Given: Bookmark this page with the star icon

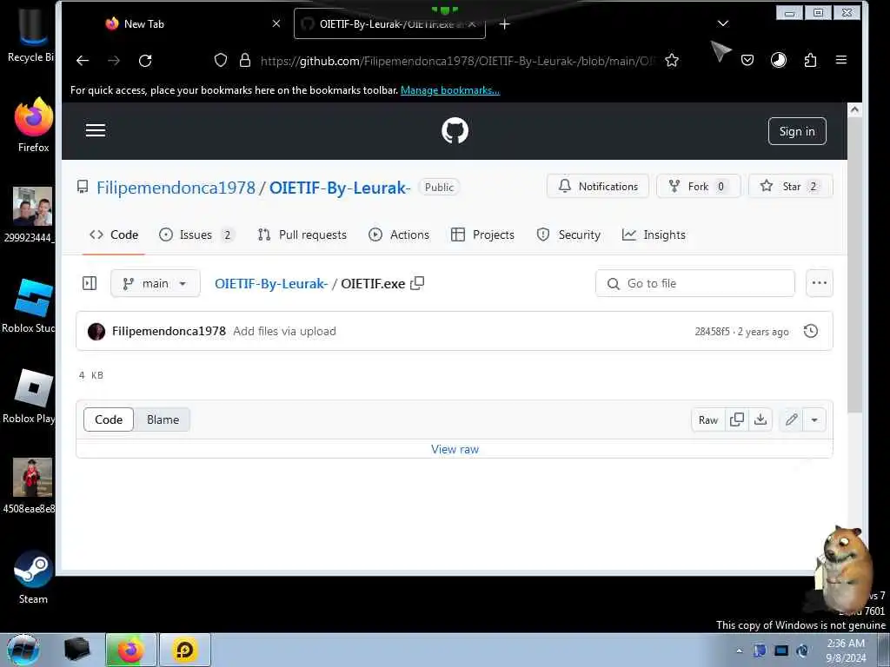Looking at the screenshot, I should [x=672, y=60].
